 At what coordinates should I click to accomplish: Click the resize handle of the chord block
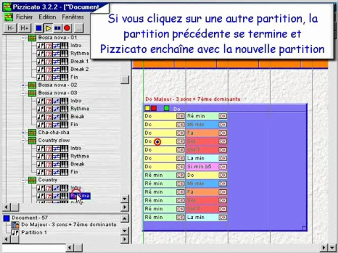pyautogui.click(x=304, y=228)
